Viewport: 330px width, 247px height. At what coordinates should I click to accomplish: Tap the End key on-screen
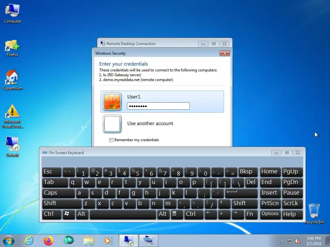(x=270, y=183)
